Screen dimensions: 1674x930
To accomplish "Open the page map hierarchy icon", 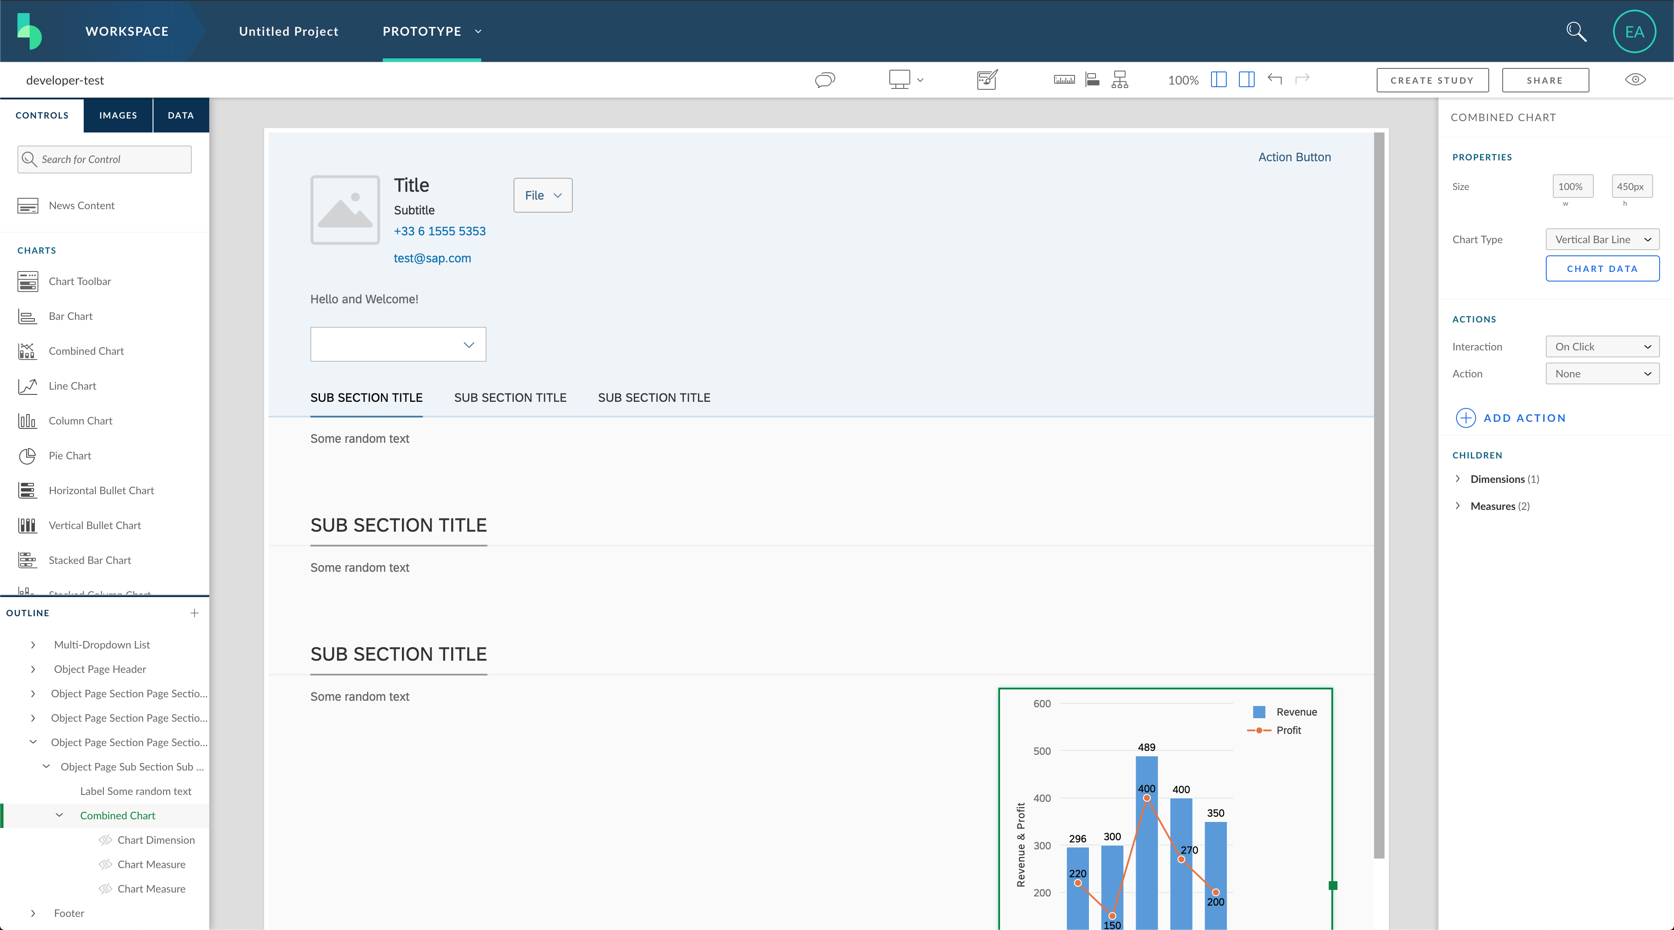I will click(x=1119, y=79).
